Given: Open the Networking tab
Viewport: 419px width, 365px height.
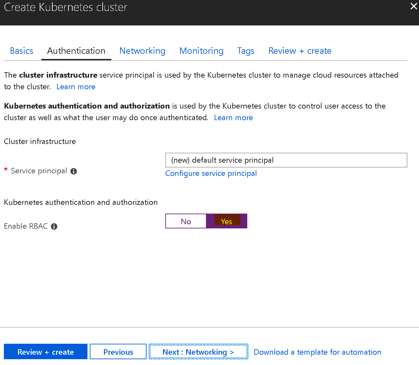Looking at the screenshot, I should pos(142,51).
